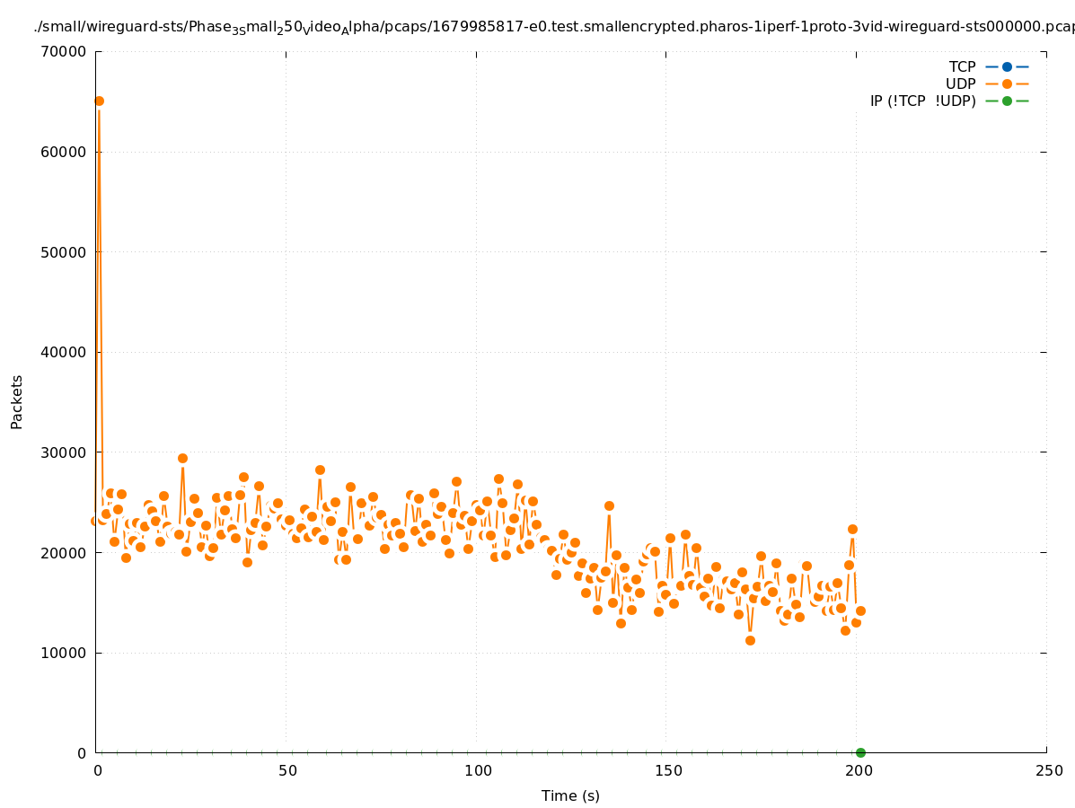Screen dimensions: 1075x808
Task: Click the lowest UDP point near 11000 packets
Action: [750, 640]
